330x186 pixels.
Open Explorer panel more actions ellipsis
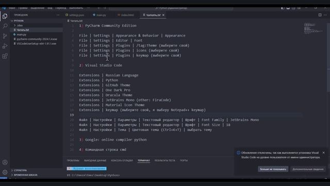(x=58, y=15)
